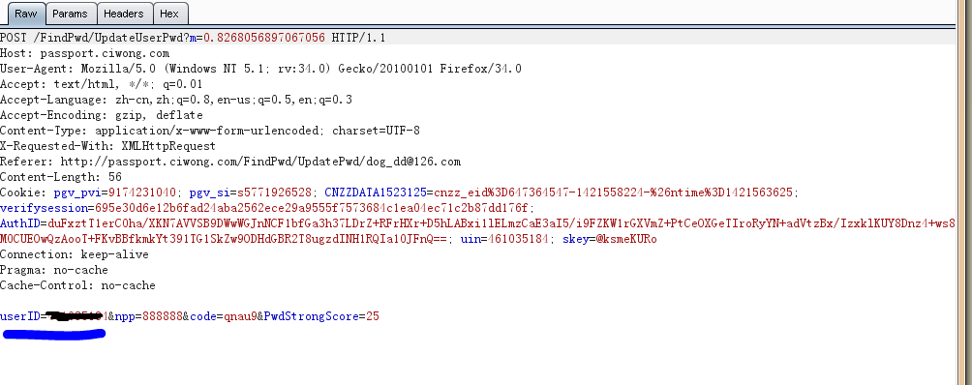This screenshot has width=972, height=385.
Task: Click the code parameter value qnau9
Action: [240, 316]
